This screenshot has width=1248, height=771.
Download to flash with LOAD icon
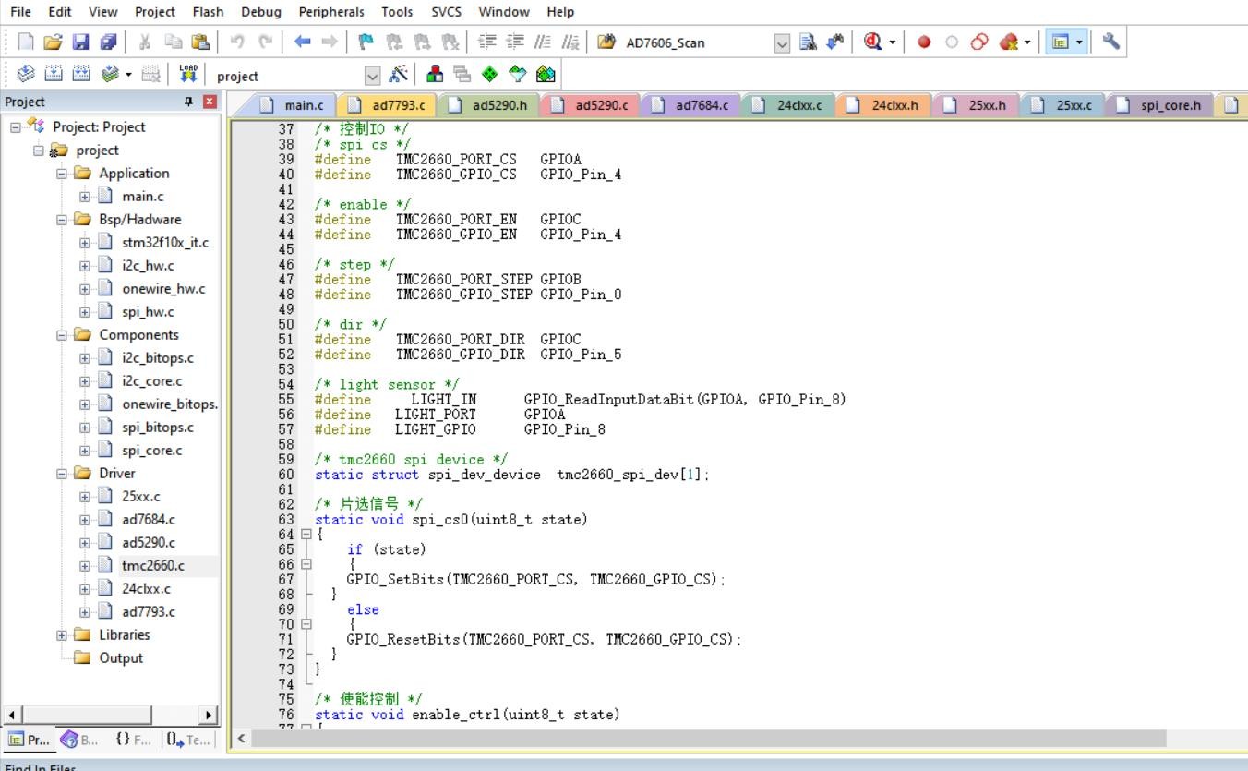(x=188, y=75)
